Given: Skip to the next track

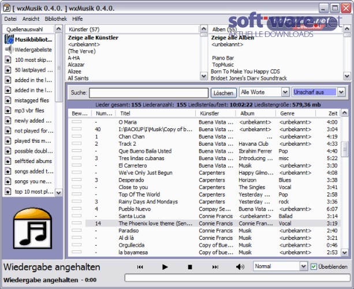Looking at the screenshot, I should pyautogui.click(x=215, y=267).
